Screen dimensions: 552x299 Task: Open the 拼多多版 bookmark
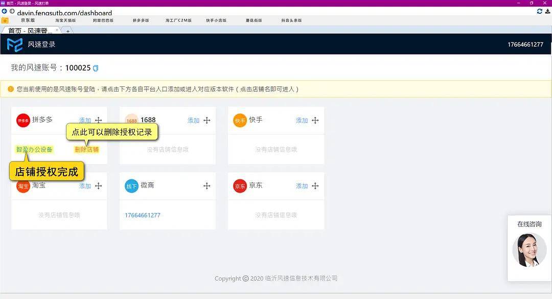pyautogui.click(x=141, y=20)
